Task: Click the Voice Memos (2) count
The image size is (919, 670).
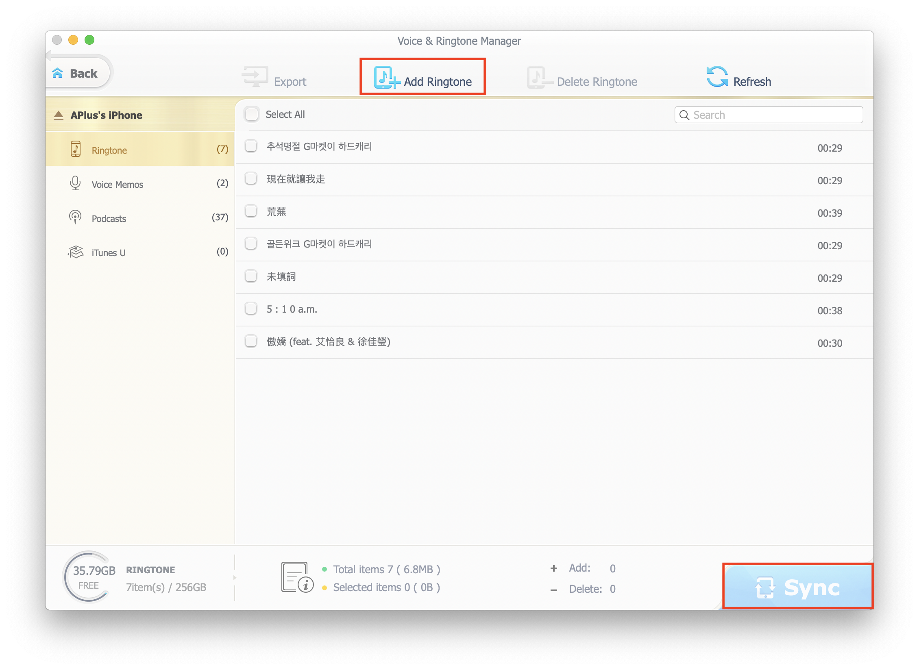Action: coord(222,183)
